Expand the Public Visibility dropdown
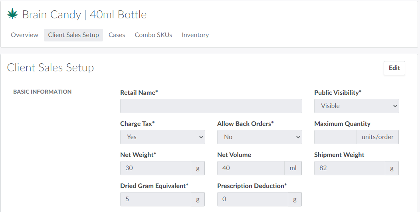420x212 pixels. coord(357,106)
